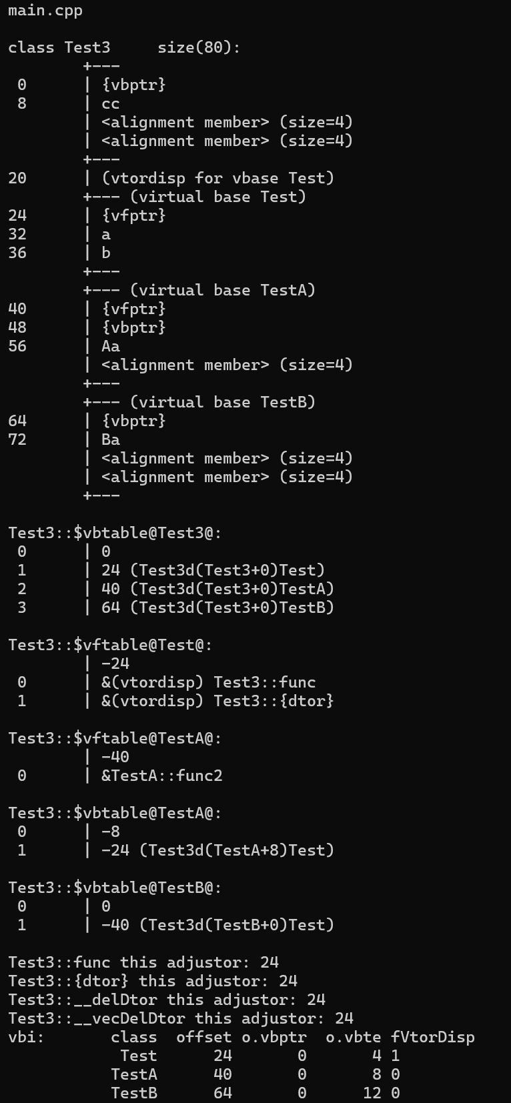The width and height of the screenshot is (511, 1103).
Task: Click the class Test3 size(80) header
Action: pyautogui.click(x=124, y=48)
